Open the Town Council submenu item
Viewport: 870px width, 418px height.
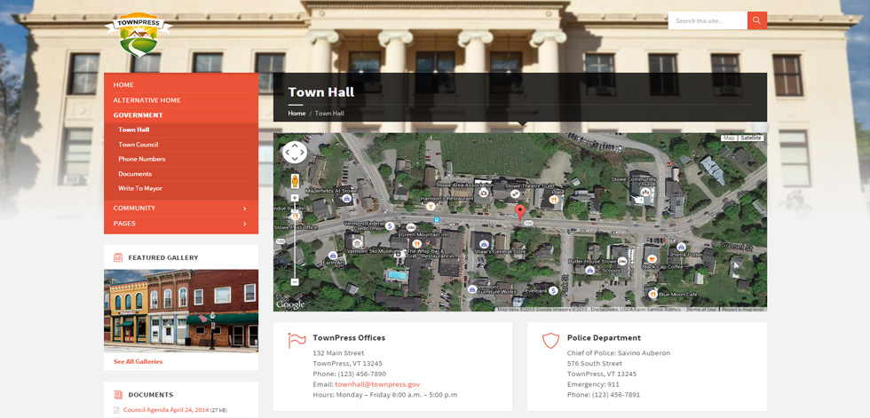[138, 144]
